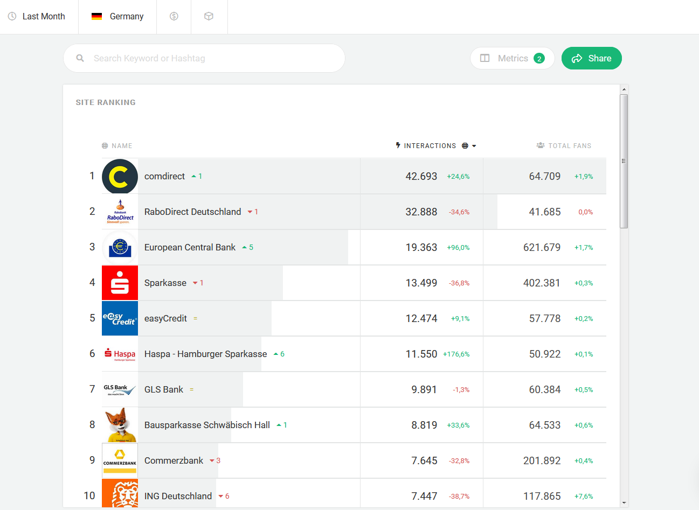Image resolution: width=699 pixels, height=510 pixels.
Task: Click Commerzbank total fans 201.892
Action: coord(542,460)
